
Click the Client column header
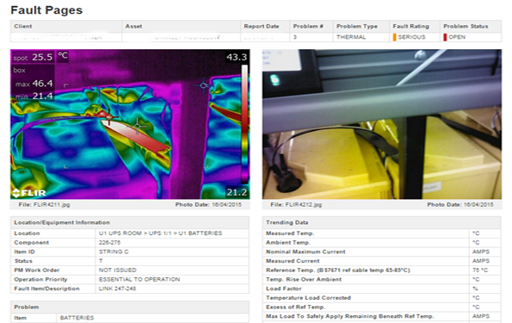tap(23, 26)
